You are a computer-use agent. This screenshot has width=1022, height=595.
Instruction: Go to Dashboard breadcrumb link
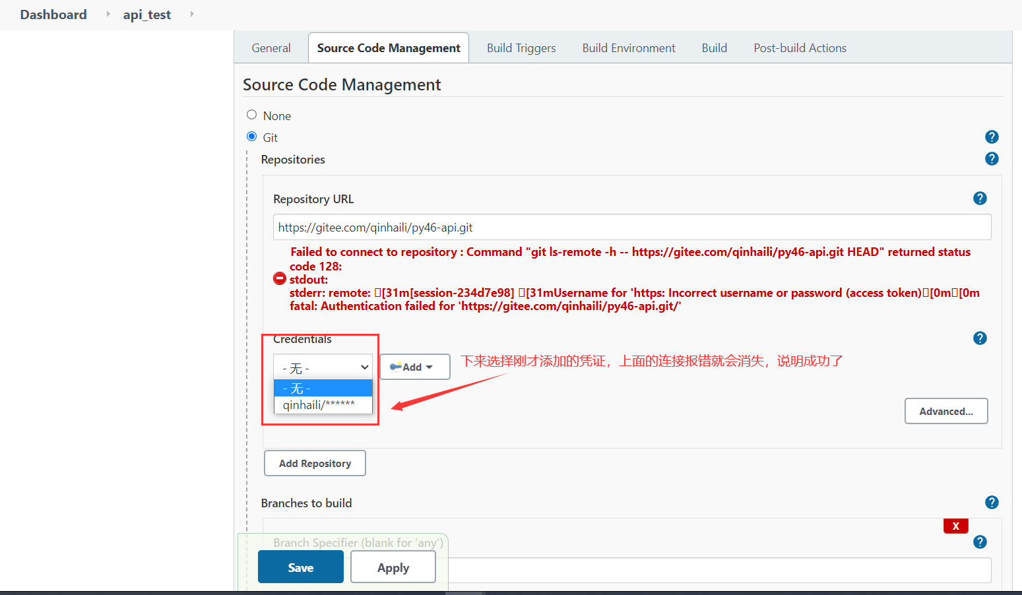(53, 15)
